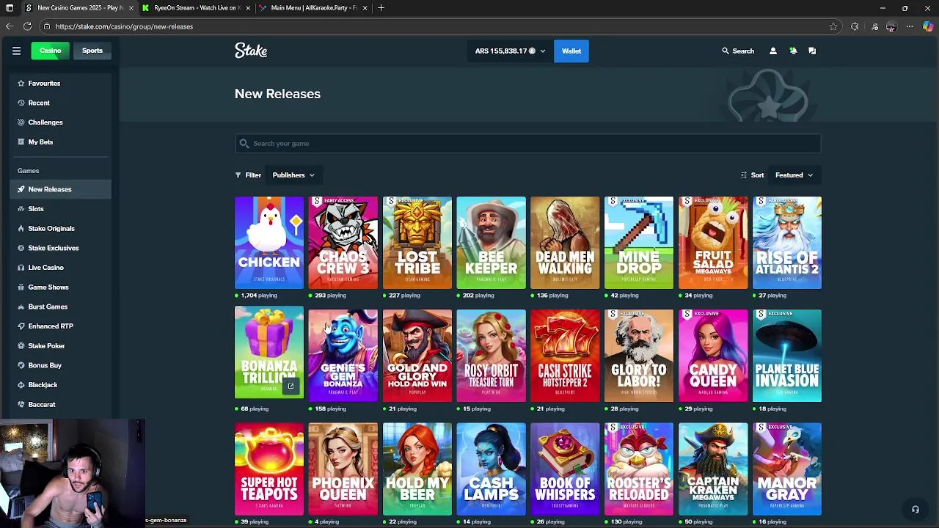The height and width of the screenshot is (528, 939).
Task: Open a new browser tab
Action: [x=381, y=8]
